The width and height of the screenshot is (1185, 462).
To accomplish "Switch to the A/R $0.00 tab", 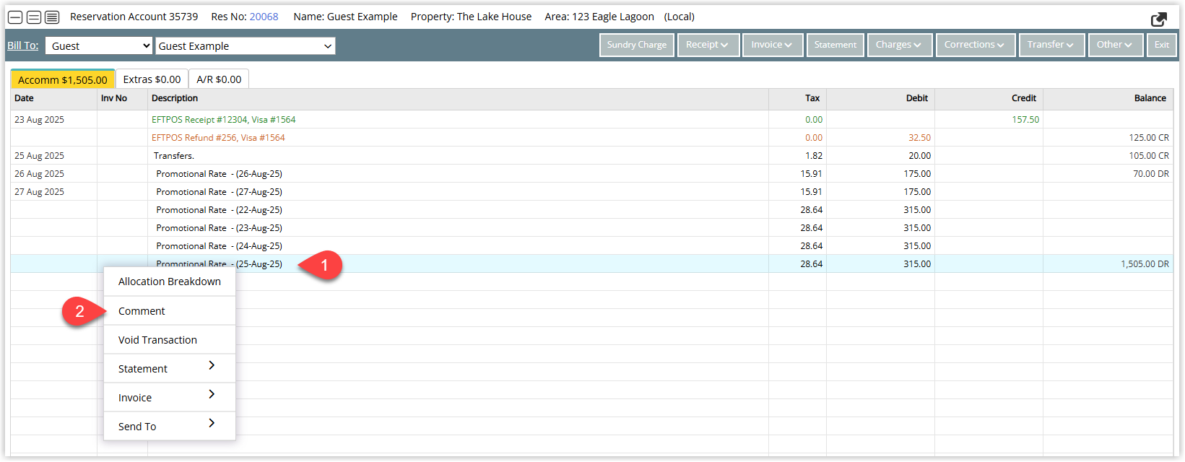I will 219,79.
